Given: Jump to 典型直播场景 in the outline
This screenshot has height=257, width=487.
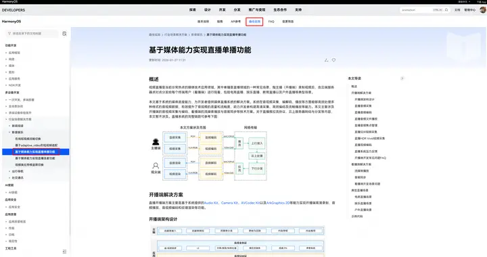Looking at the screenshot, I should pyautogui.click(x=360, y=191).
